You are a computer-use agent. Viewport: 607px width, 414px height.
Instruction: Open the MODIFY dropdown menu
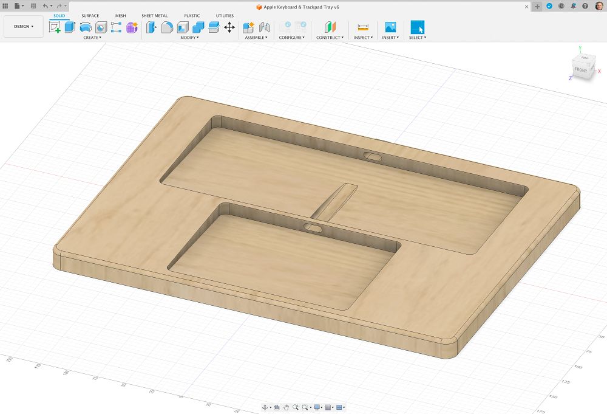click(189, 38)
